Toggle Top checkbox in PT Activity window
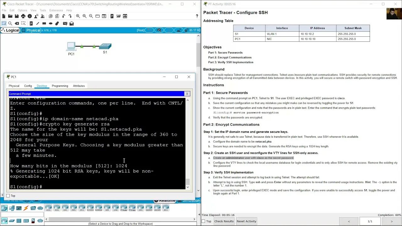 (203, 221)
